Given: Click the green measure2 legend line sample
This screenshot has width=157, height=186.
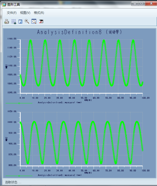Looking at the screenshot, I should (19, 176).
